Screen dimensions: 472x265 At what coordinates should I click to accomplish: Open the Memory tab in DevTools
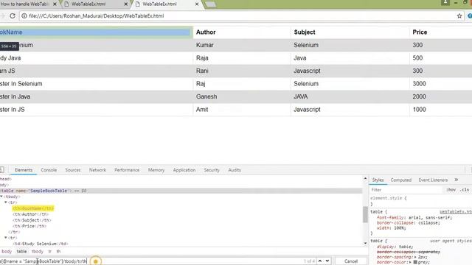coord(156,170)
